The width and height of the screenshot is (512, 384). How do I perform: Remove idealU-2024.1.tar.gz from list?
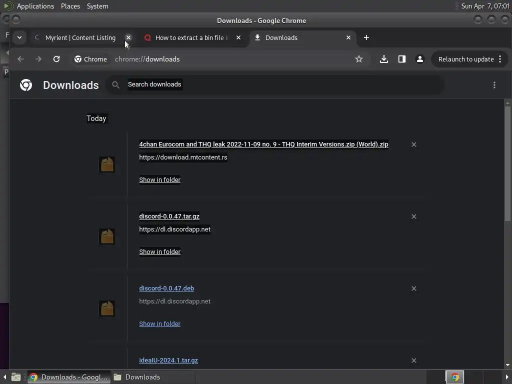pos(413,360)
